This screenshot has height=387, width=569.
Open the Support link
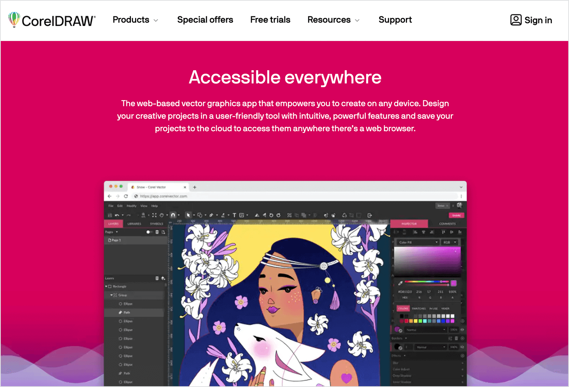(x=395, y=20)
